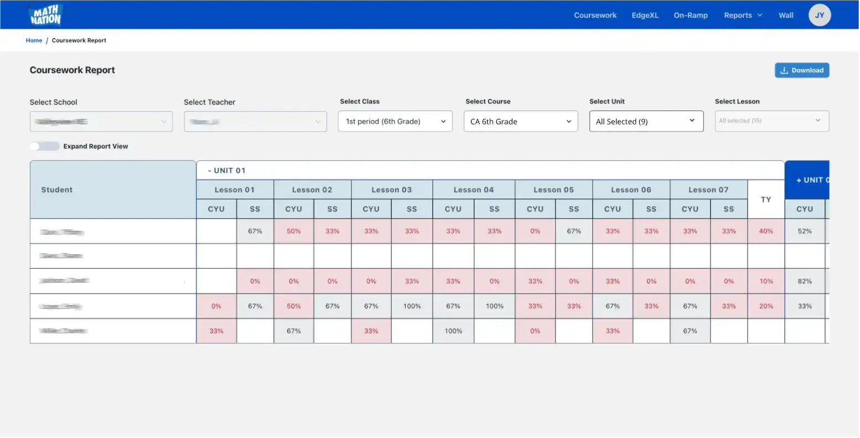Image resolution: width=860 pixels, height=438 pixels.
Task: Click the Lesson 01 column header
Action: pyautogui.click(x=235, y=190)
